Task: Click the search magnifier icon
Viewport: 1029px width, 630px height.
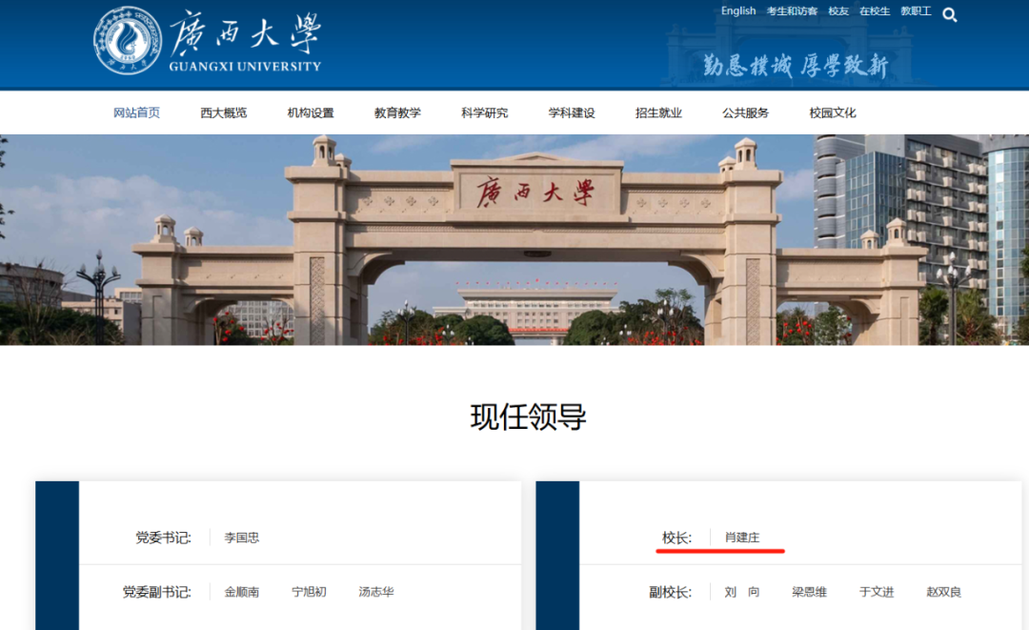Action: [x=949, y=14]
